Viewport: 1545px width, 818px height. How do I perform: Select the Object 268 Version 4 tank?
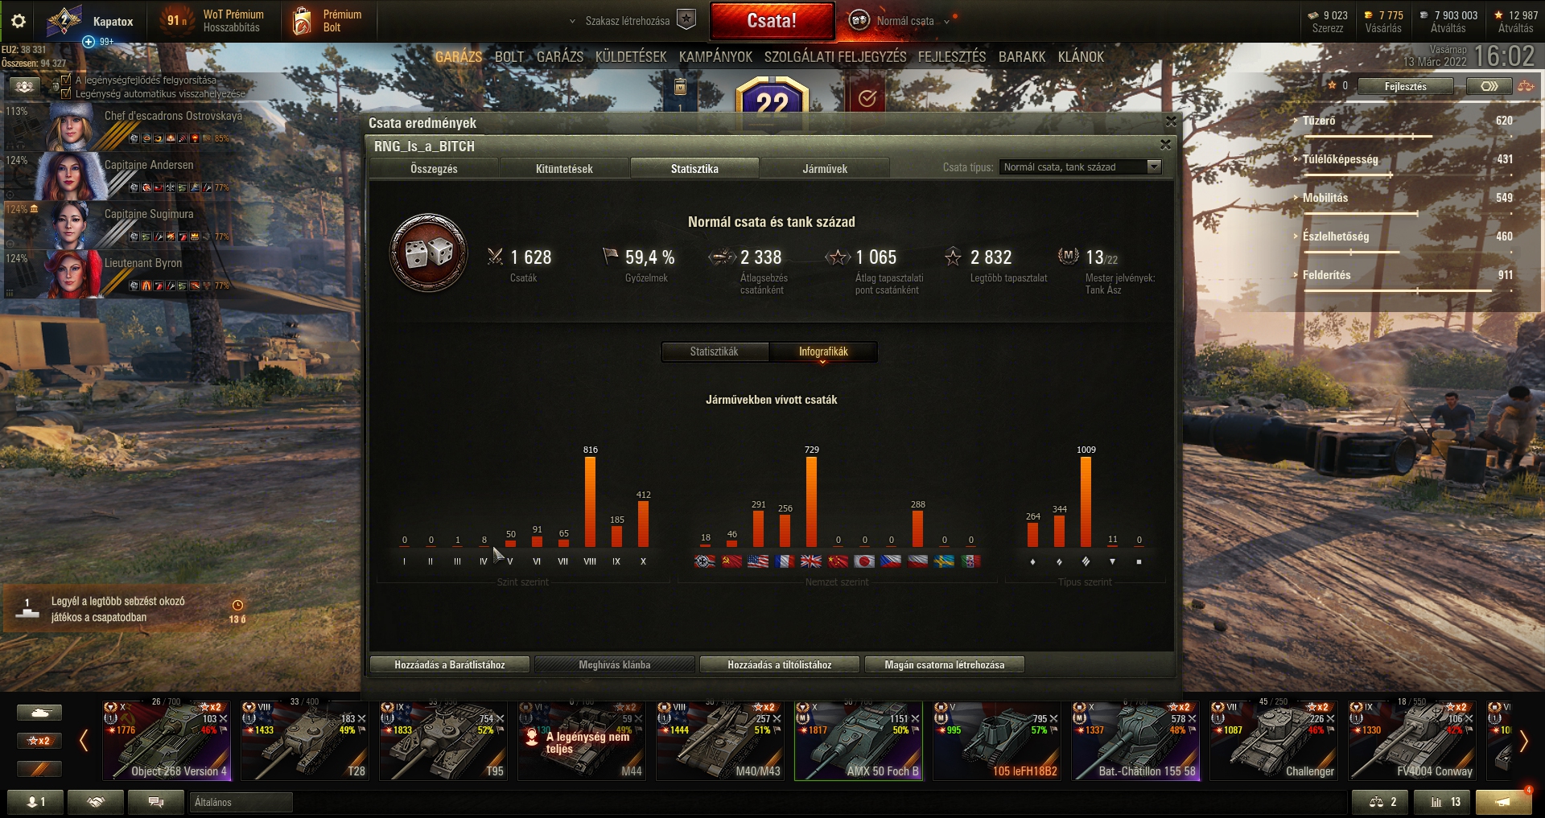167,740
